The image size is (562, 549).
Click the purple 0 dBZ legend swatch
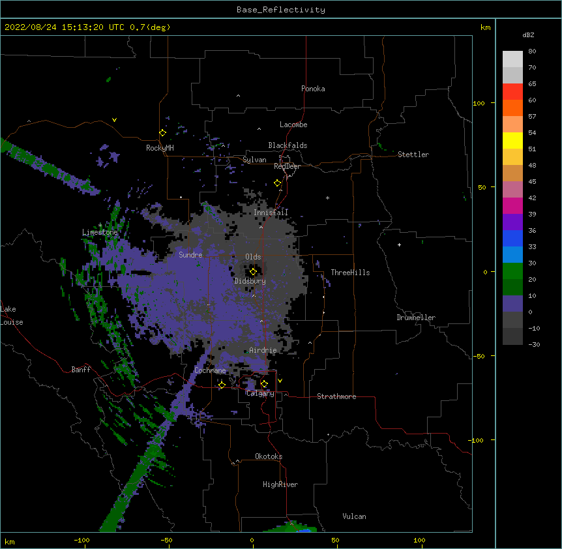click(512, 304)
